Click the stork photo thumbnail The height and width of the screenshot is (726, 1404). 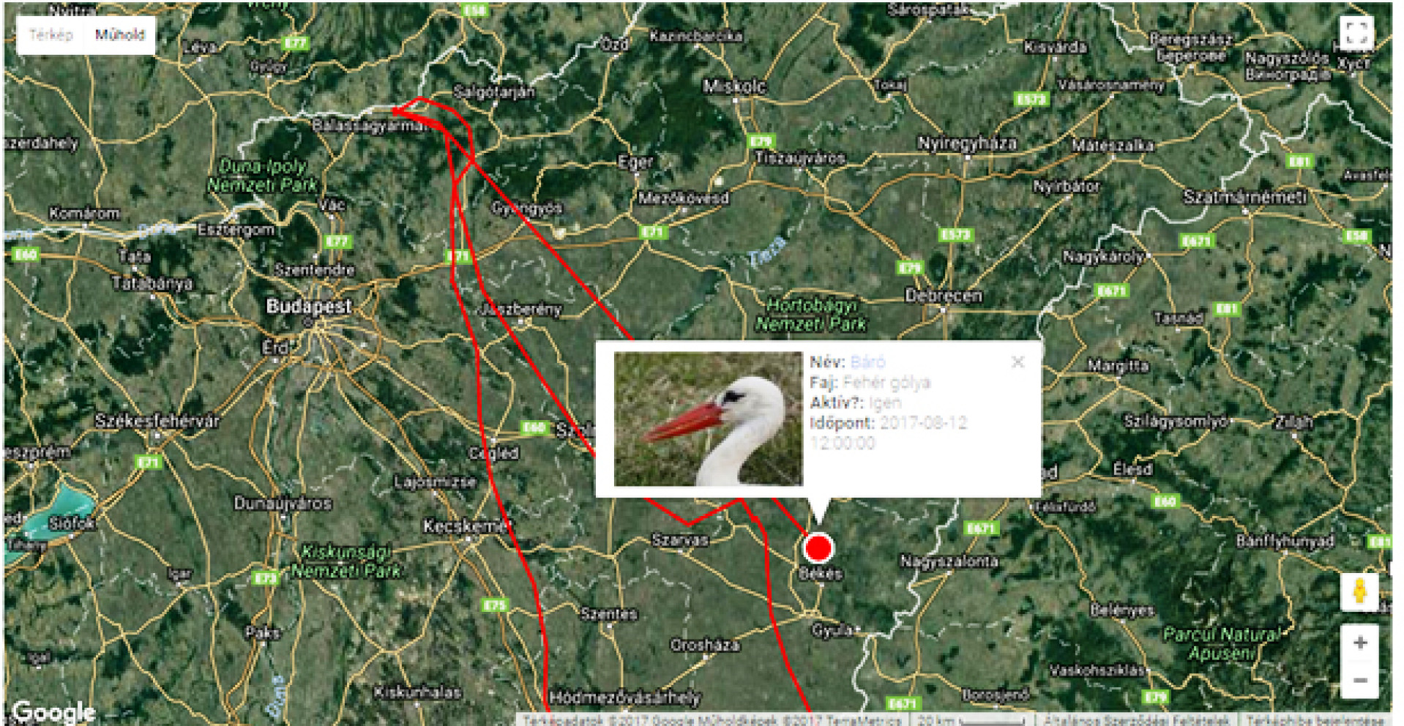(x=708, y=419)
